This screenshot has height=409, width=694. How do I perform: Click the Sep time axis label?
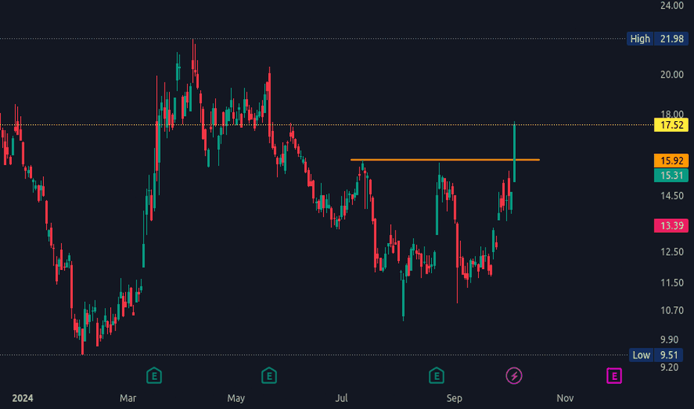(454, 398)
